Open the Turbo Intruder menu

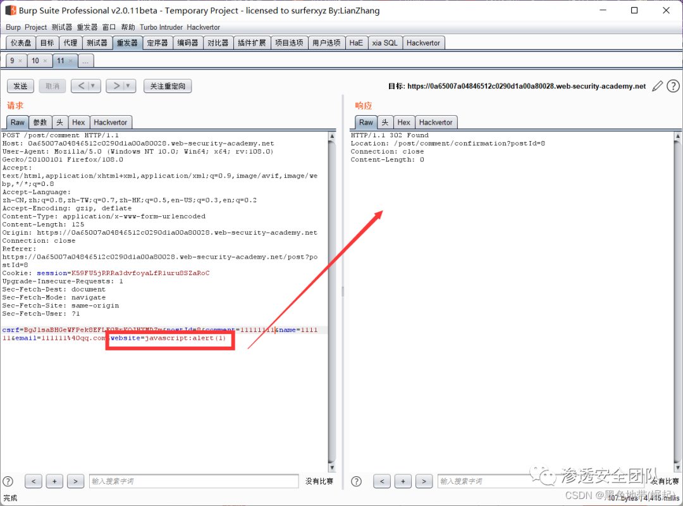click(x=161, y=27)
